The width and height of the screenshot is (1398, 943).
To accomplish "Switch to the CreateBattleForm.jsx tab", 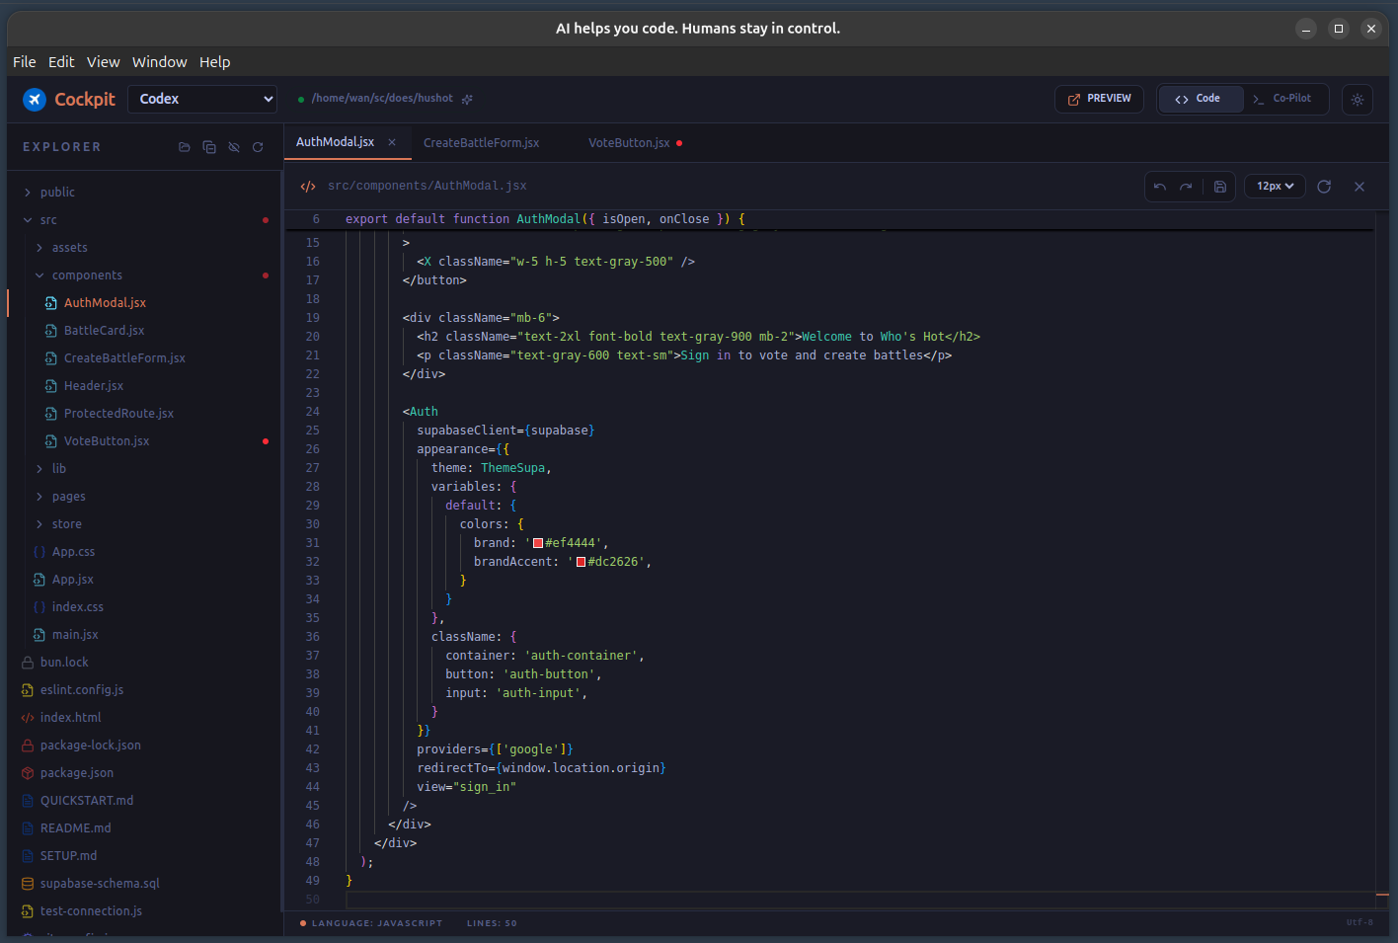I will (481, 143).
